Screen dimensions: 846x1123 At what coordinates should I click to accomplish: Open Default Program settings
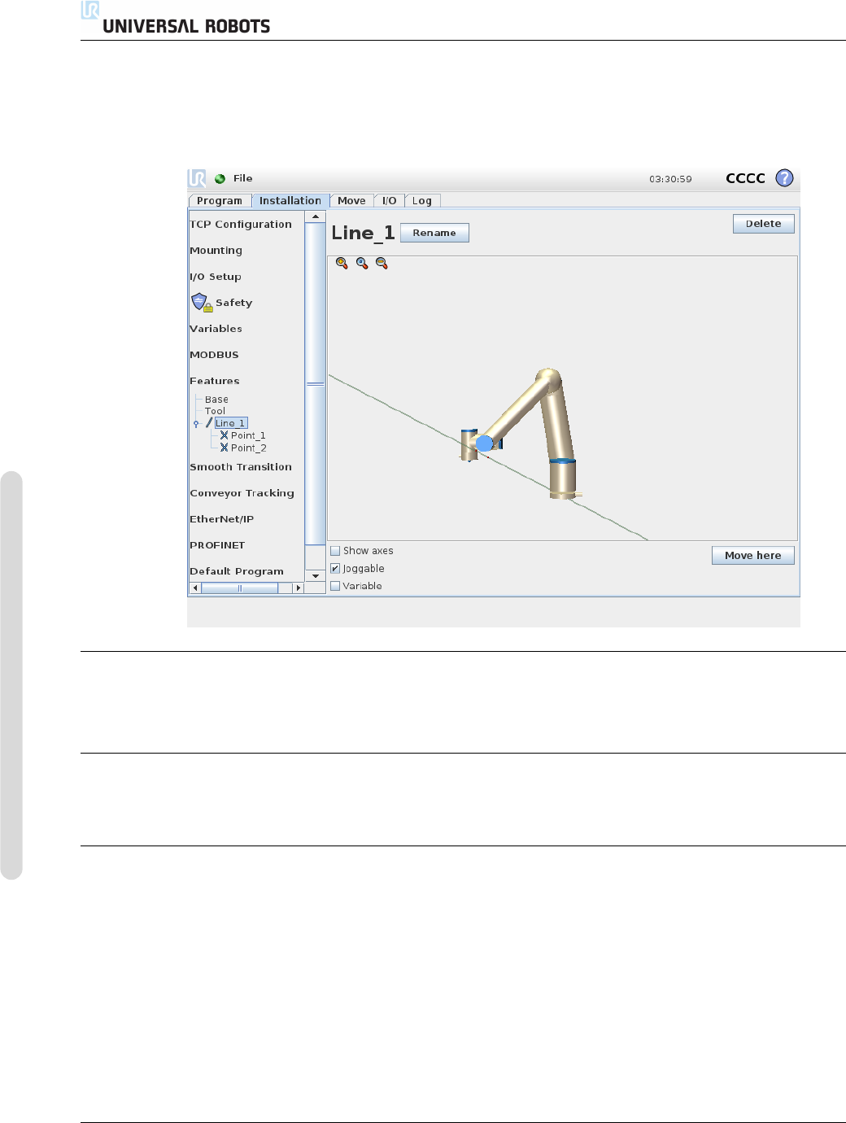(237, 571)
